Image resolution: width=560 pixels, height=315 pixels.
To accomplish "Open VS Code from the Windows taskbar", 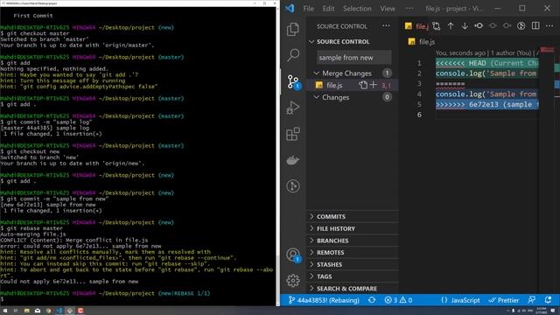I will coord(59,311).
